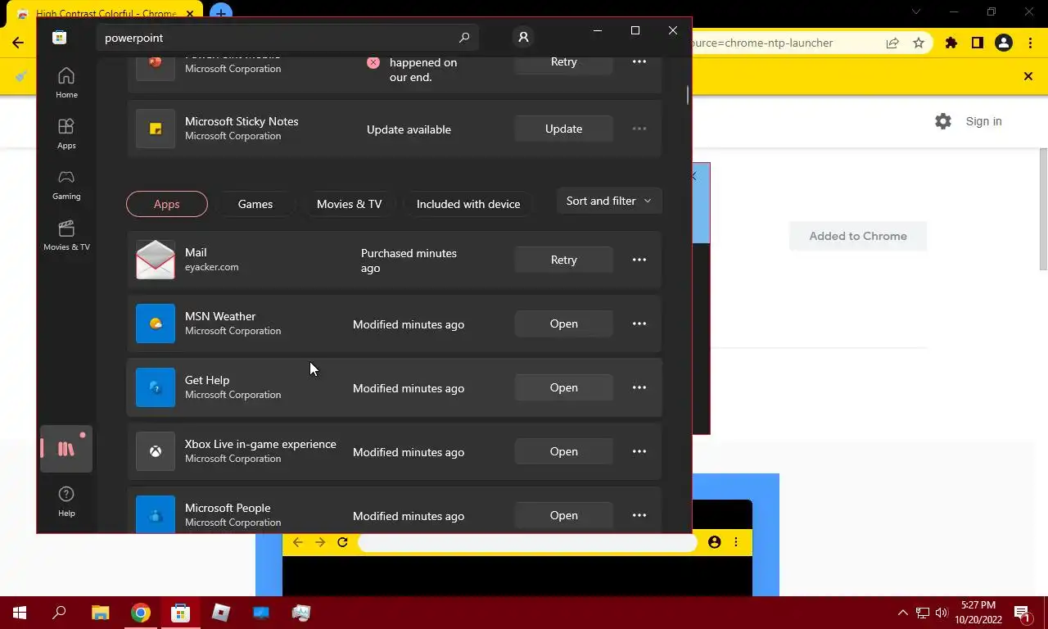
Task: Click the Xbox Live app icon
Action: (156, 451)
